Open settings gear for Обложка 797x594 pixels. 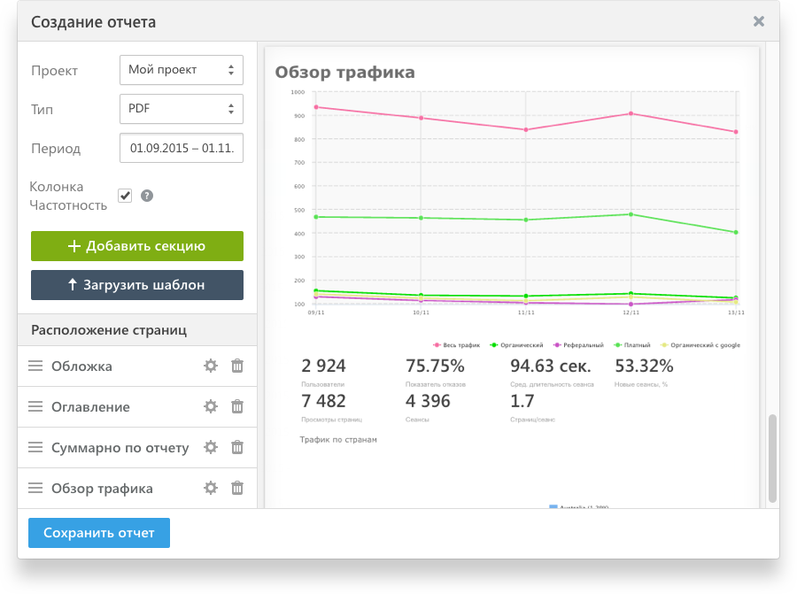click(x=211, y=366)
